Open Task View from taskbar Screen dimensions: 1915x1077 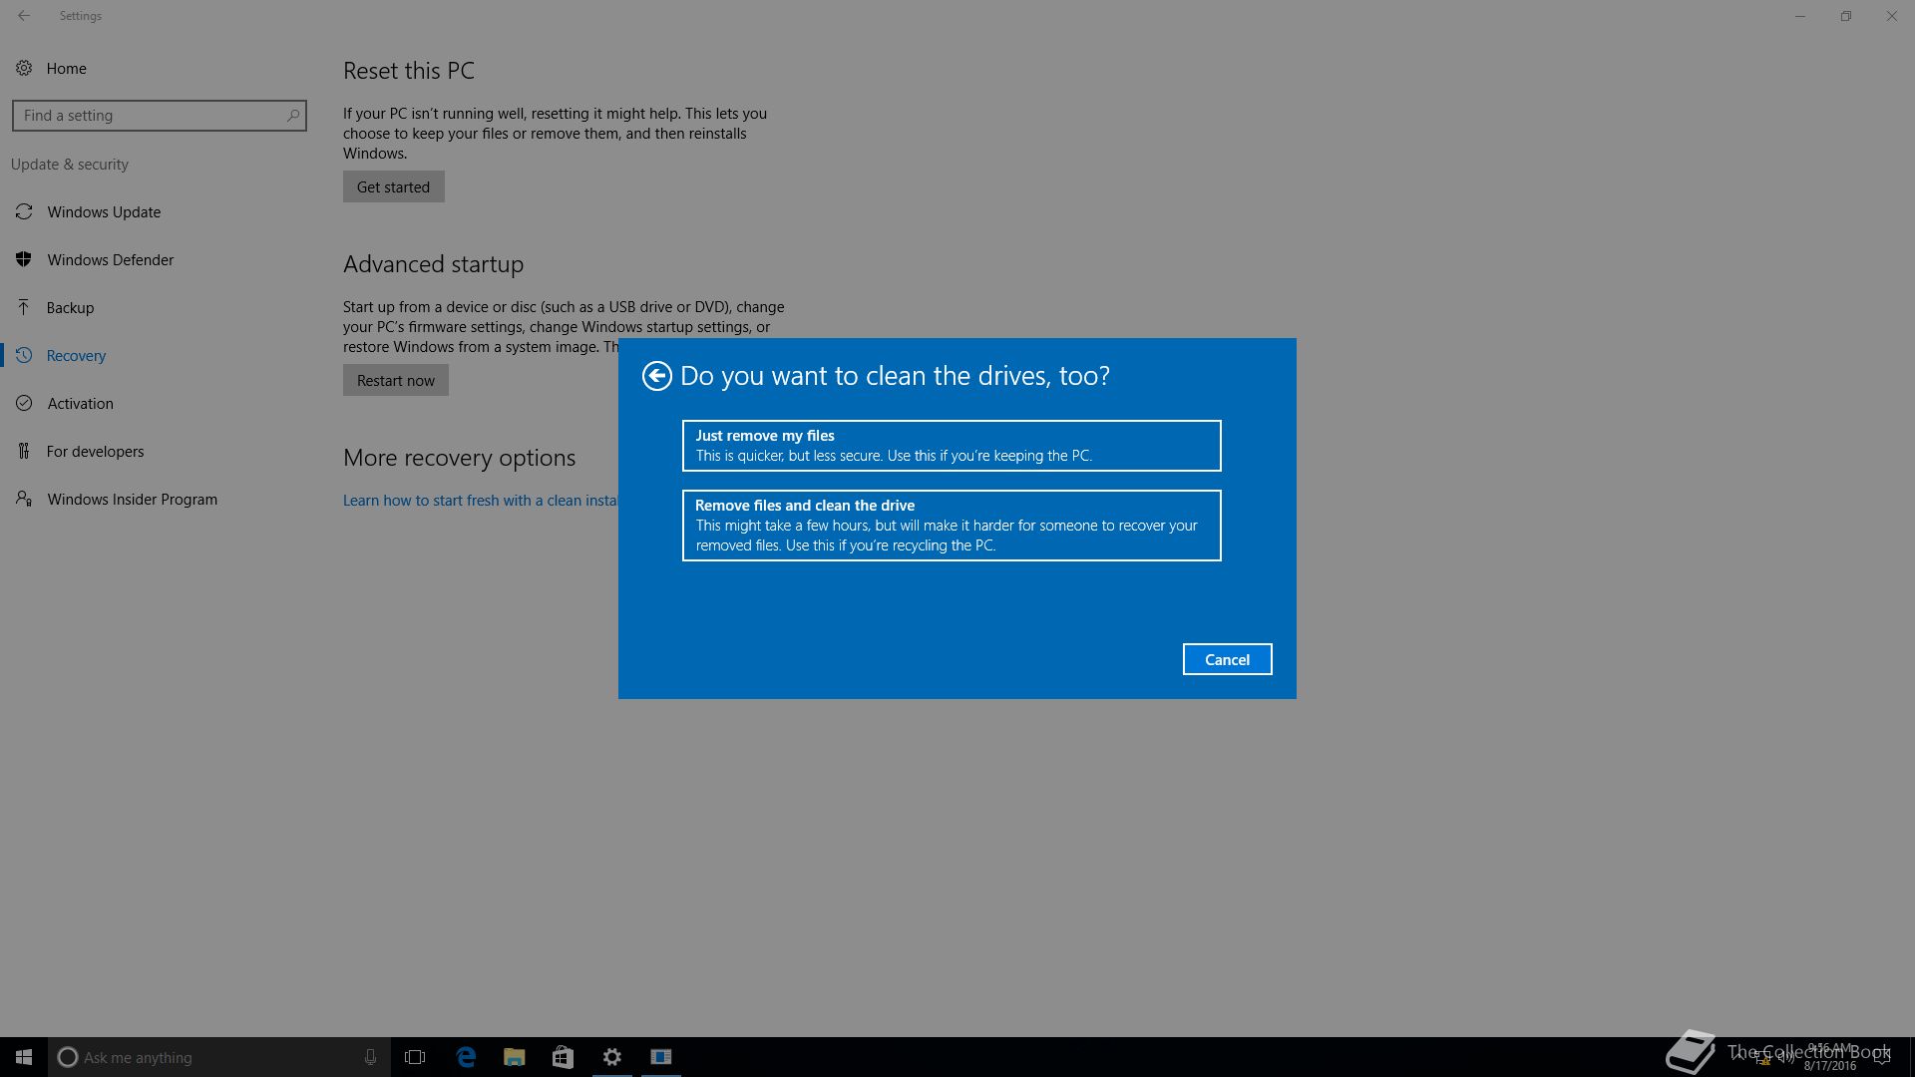pos(415,1057)
